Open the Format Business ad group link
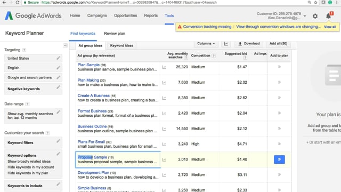 point(92,111)
